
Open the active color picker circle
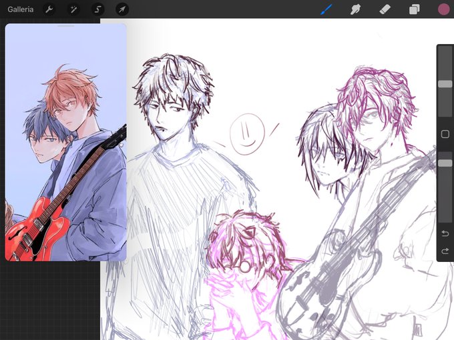pos(443,9)
